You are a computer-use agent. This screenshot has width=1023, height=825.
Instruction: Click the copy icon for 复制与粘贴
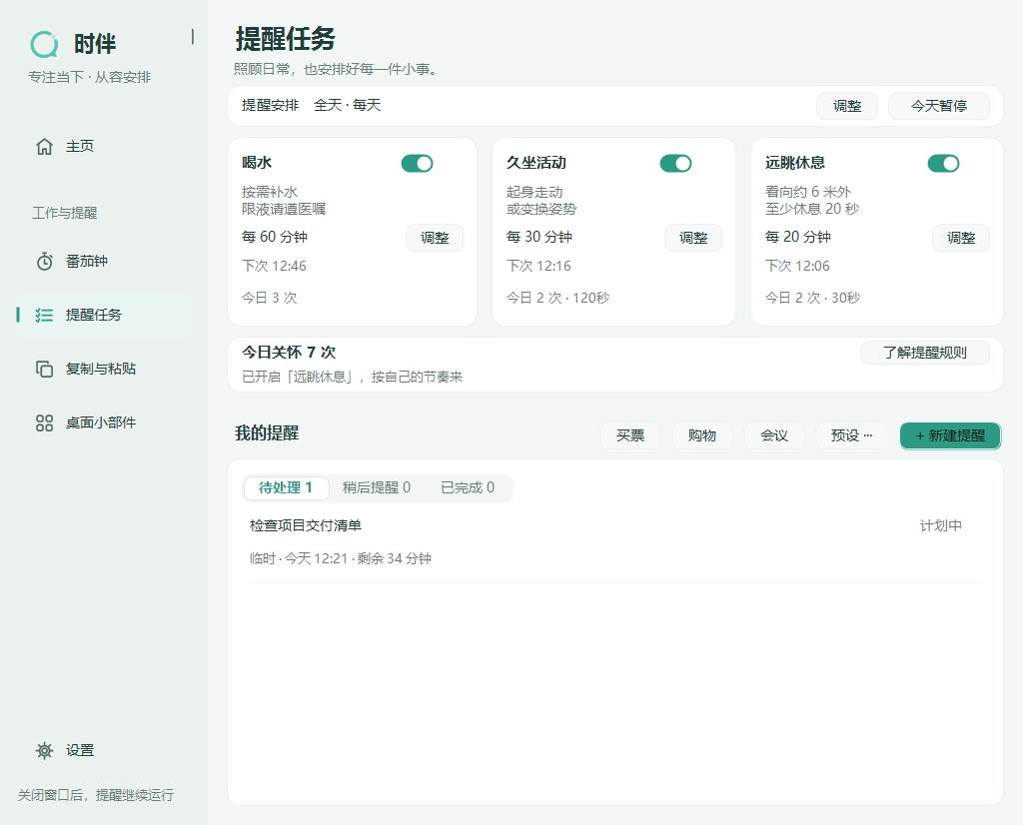pyautogui.click(x=44, y=370)
